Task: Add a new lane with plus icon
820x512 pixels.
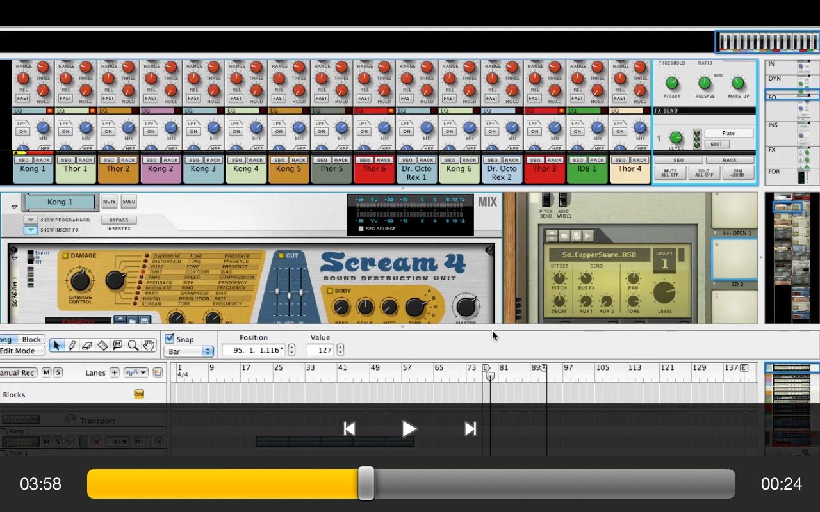Action: tap(114, 372)
